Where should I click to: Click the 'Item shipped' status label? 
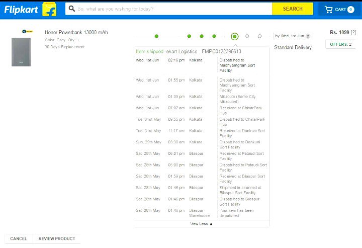[x=150, y=51]
